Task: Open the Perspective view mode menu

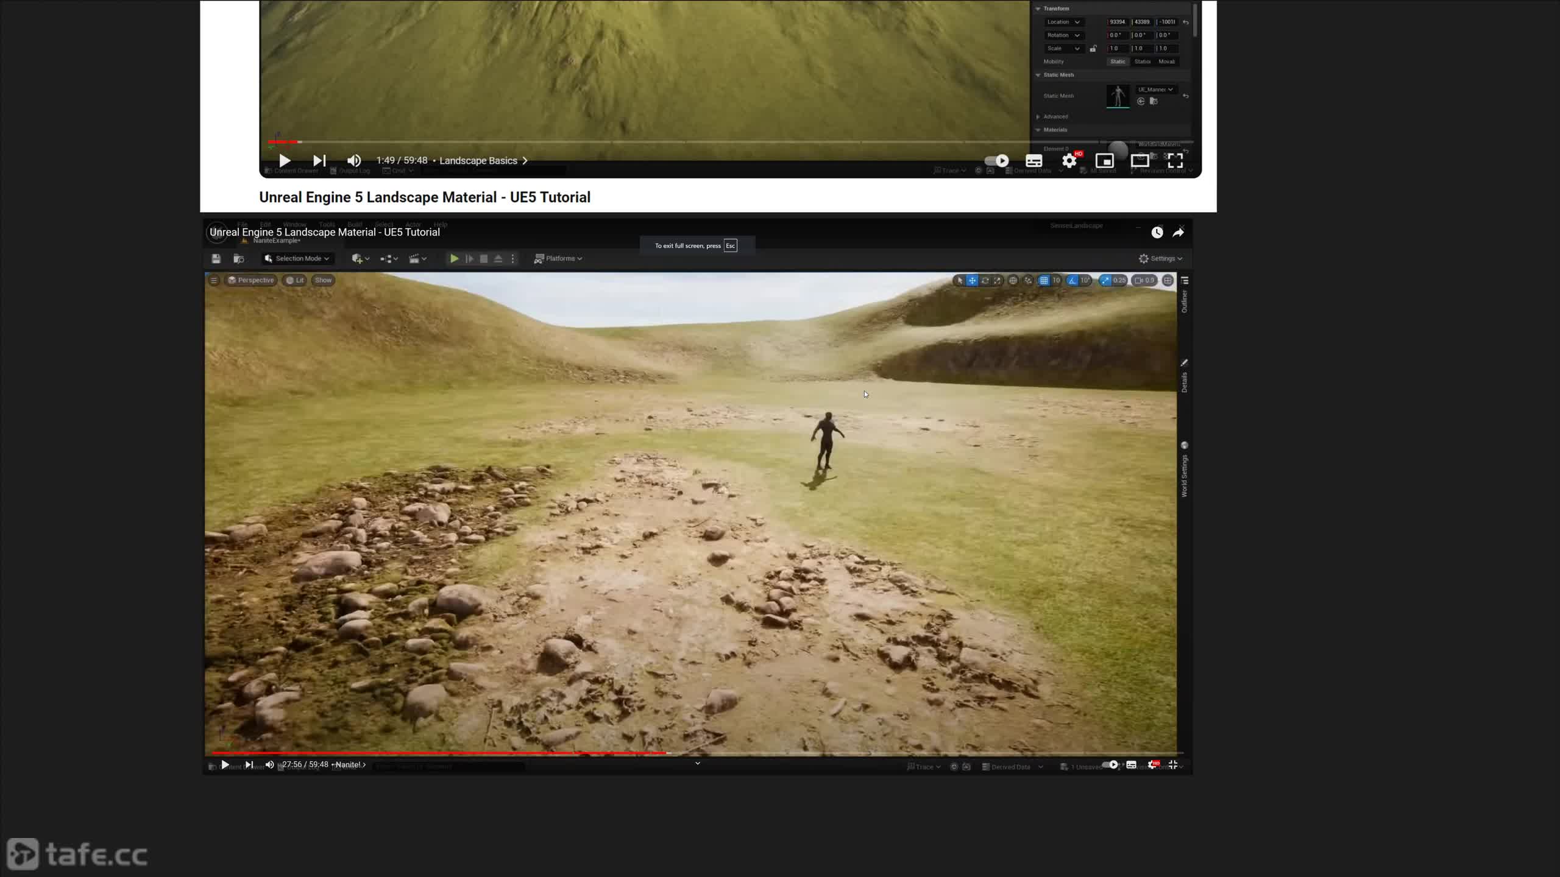Action: tap(250, 281)
